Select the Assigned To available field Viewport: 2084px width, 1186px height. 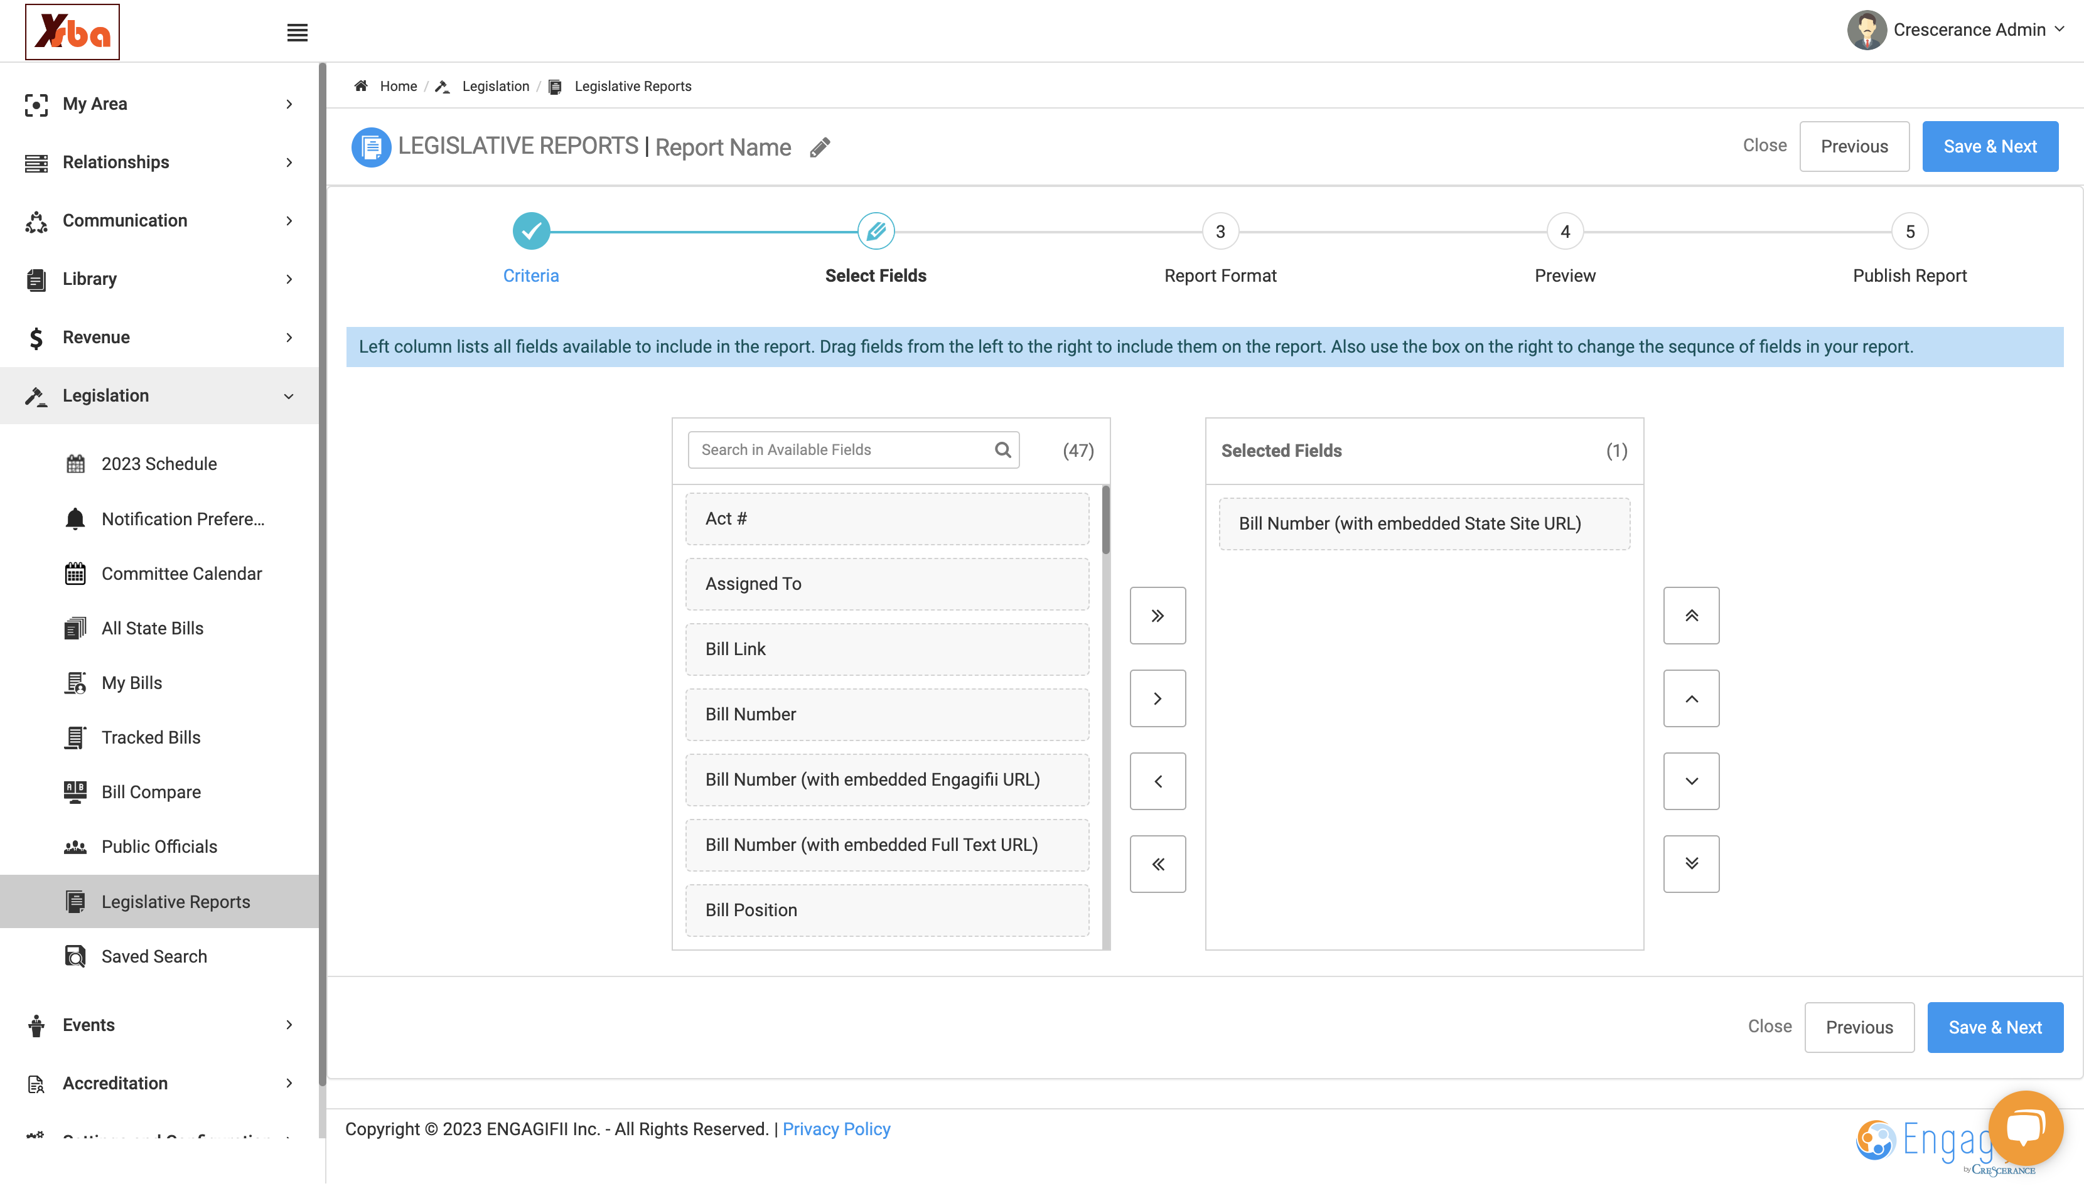pos(886,584)
